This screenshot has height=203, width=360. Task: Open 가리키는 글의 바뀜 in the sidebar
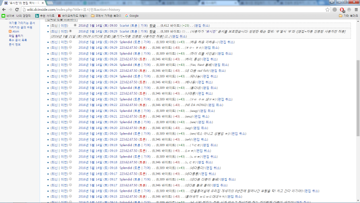pyautogui.click(x=20, y=27)
